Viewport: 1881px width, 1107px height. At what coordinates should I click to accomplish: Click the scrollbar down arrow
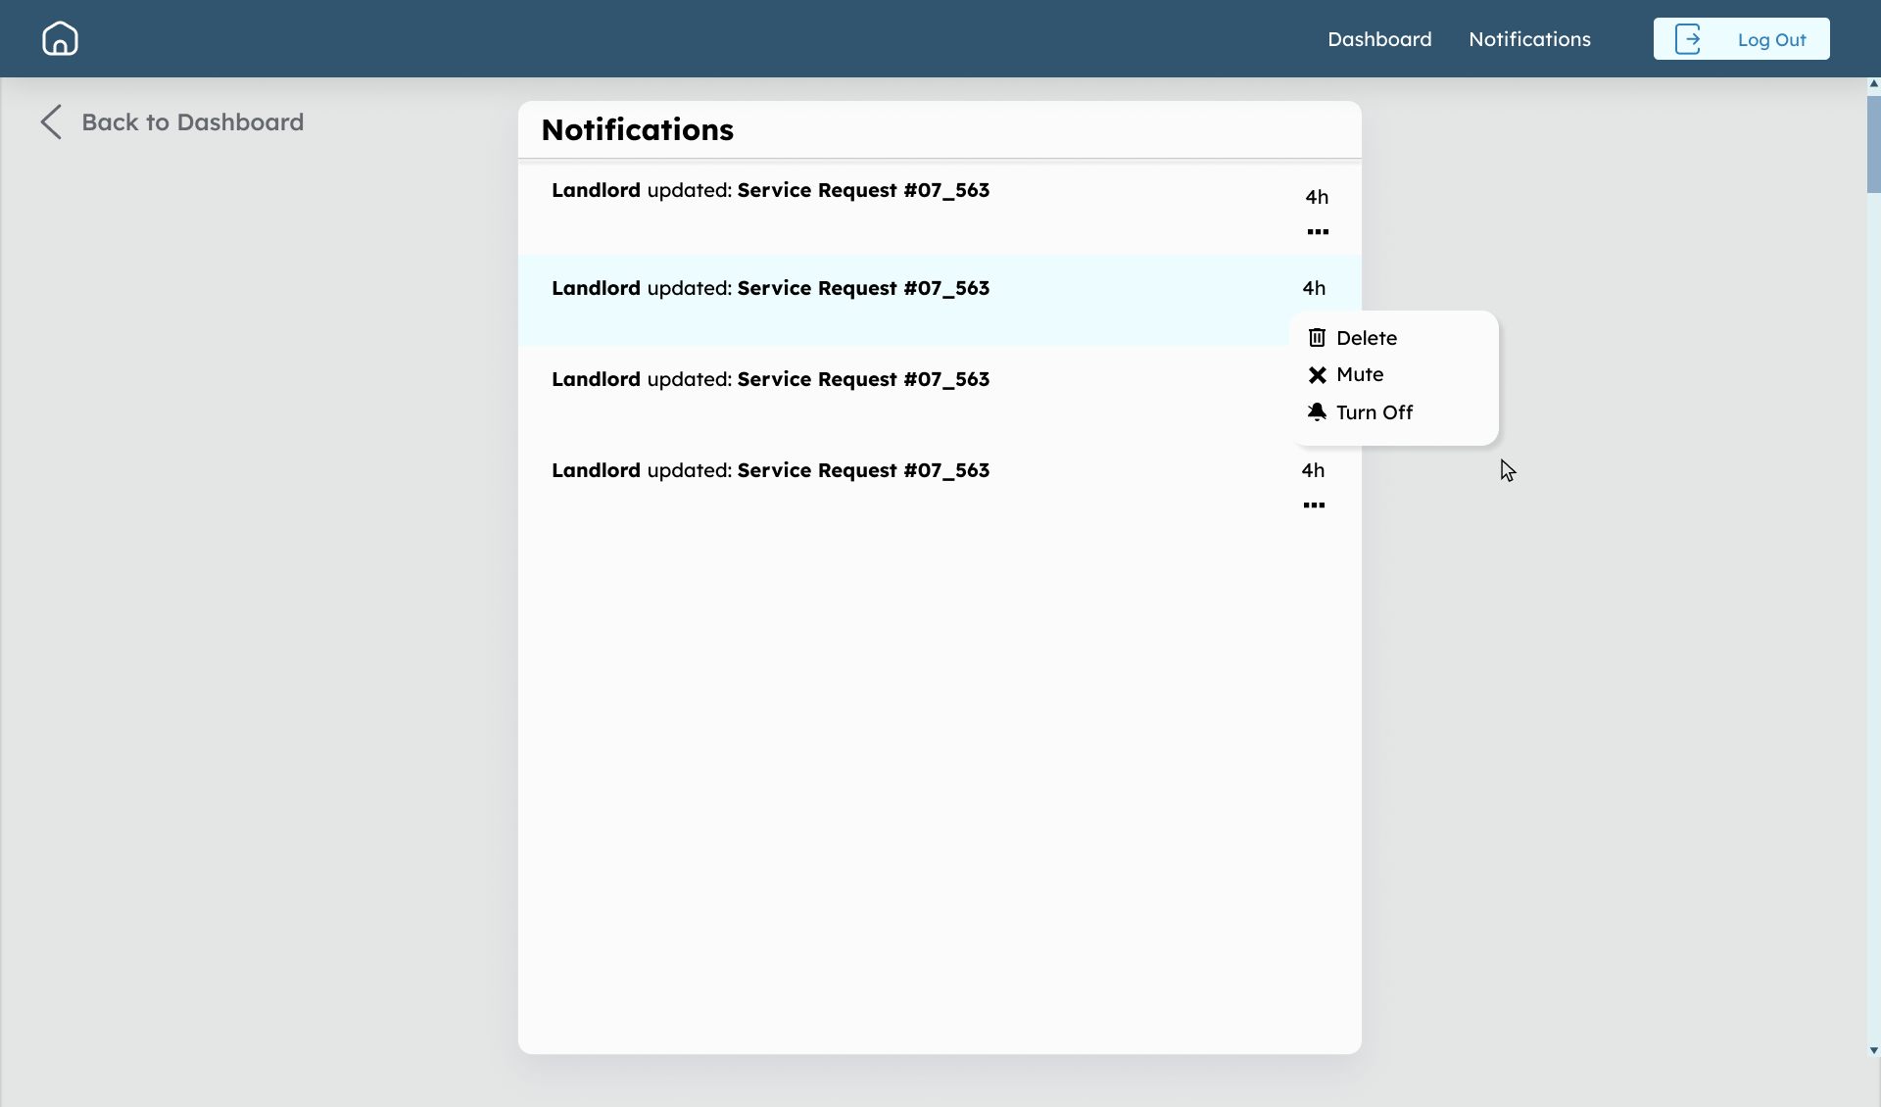[1872, 1051]
